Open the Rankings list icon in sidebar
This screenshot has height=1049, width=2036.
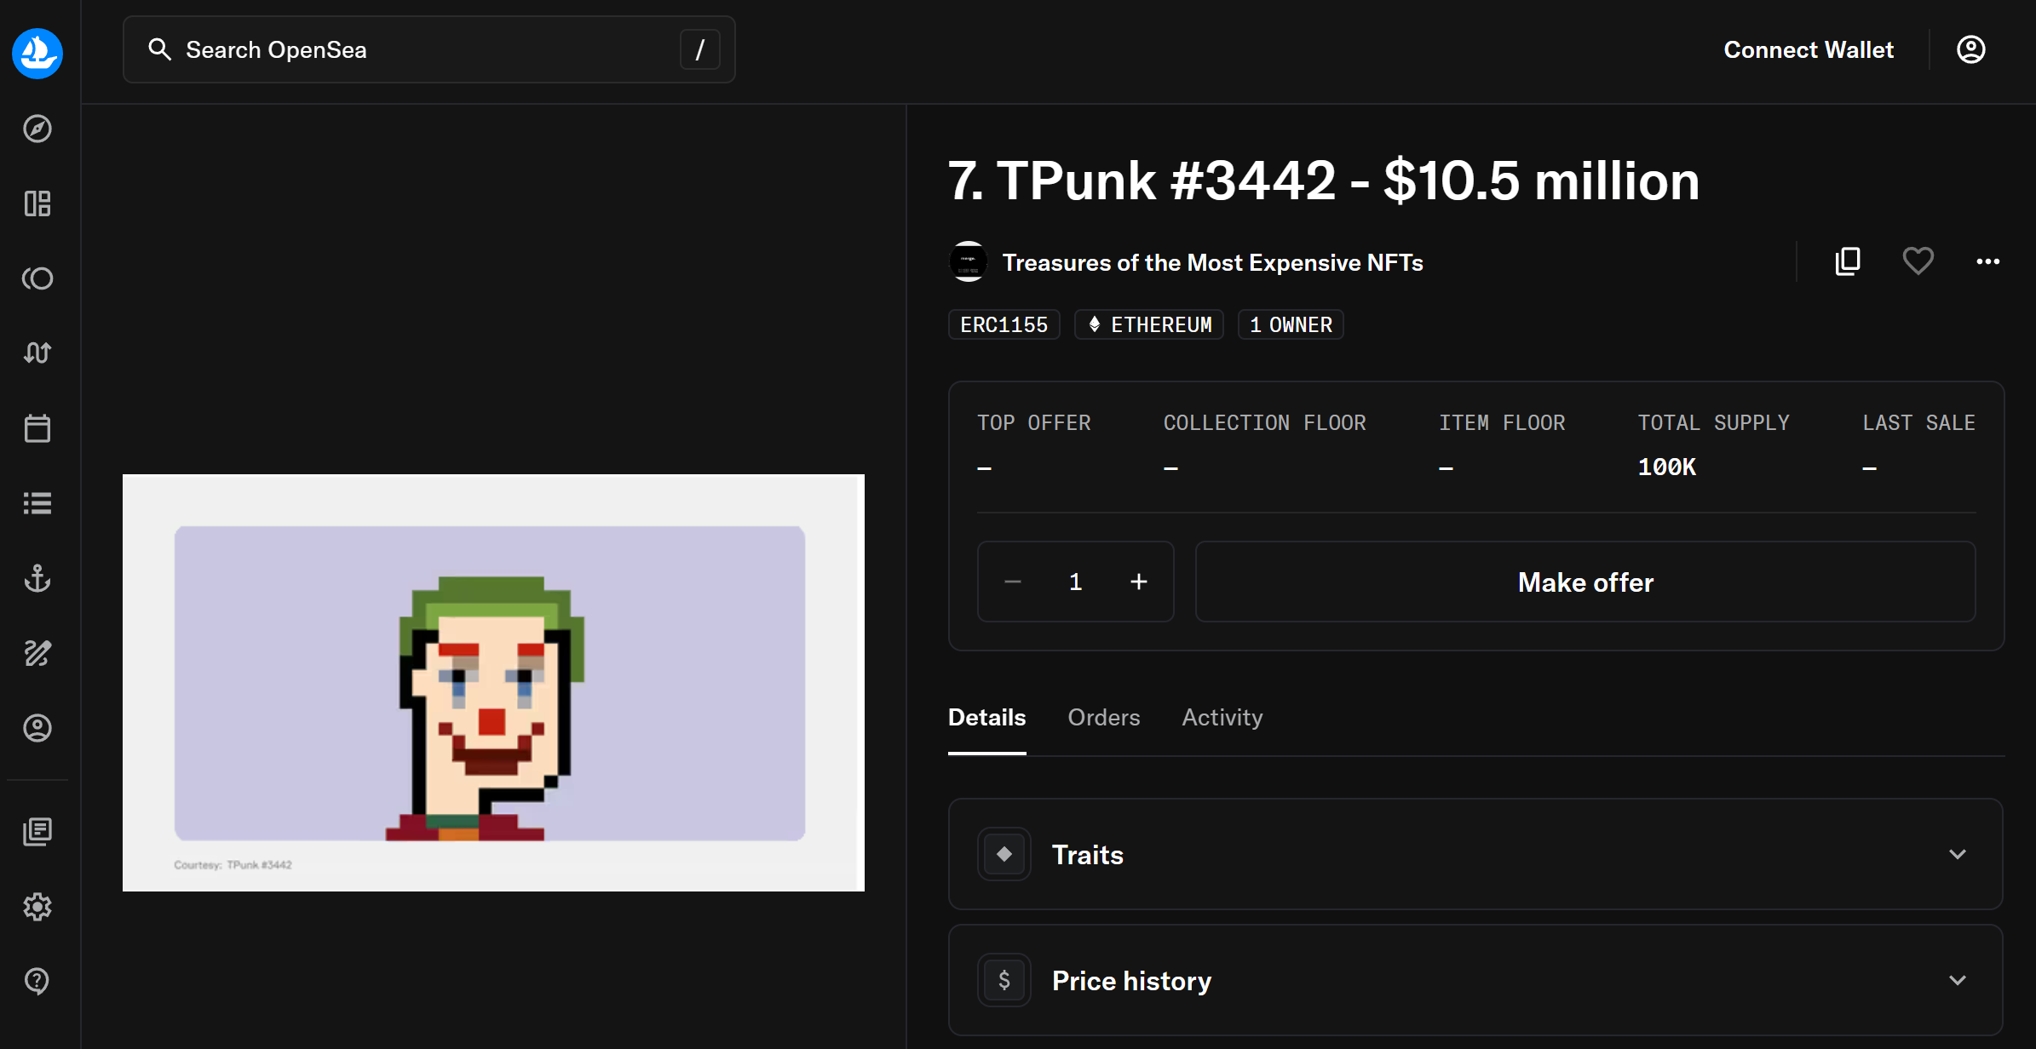(37, 502)
